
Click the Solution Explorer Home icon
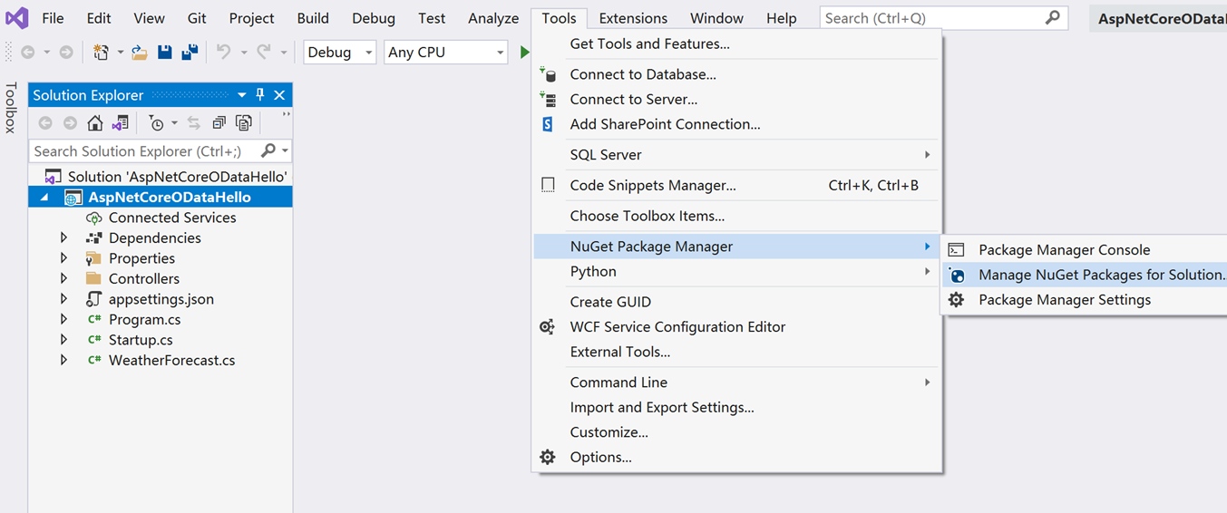(x=95, y=123)
